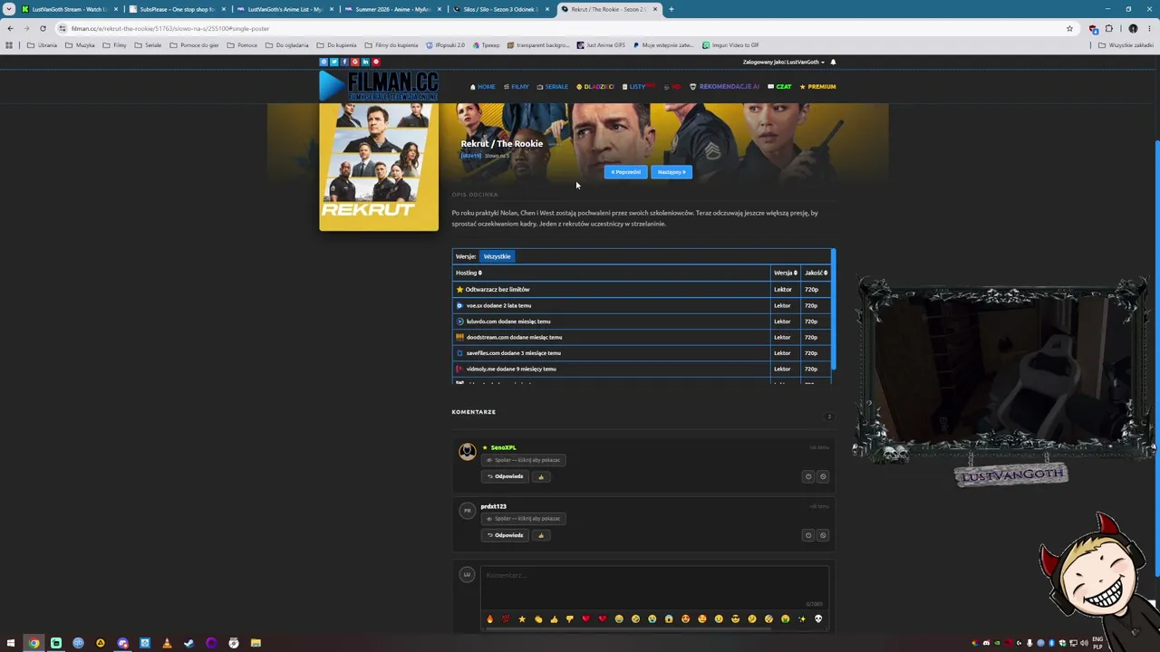The height and width of the screenshot is (652, 1160).
Task: Click the notification bell next to LustVanGoth
Action: coord(833,62)
